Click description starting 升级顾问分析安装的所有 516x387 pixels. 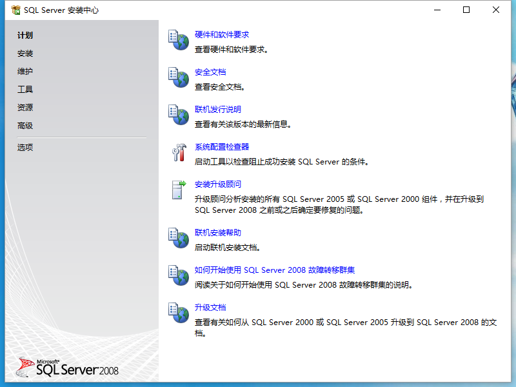pos(339,204)
